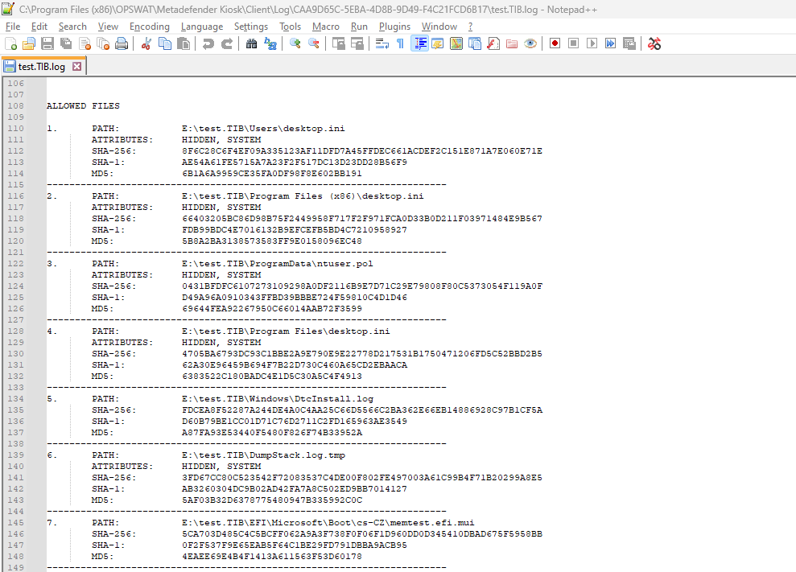Save the file with the floppy disk icon
The height and width of the screenshot is (572, 796).
pos(47,43)
